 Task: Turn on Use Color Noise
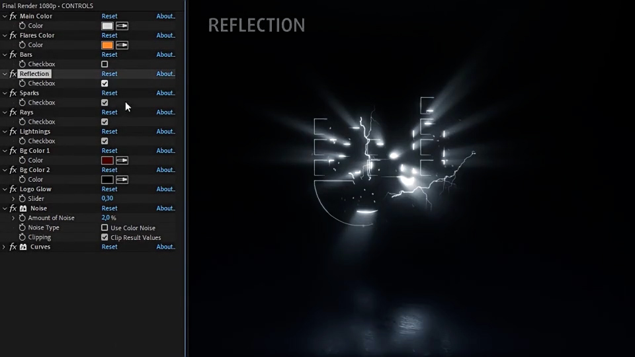105,227
